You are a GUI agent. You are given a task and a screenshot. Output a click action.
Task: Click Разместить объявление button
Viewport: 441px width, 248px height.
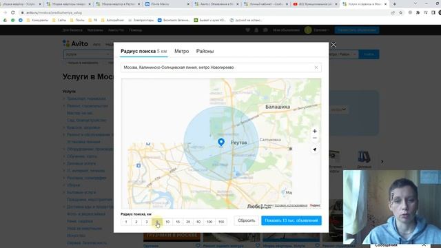point(357,30)
